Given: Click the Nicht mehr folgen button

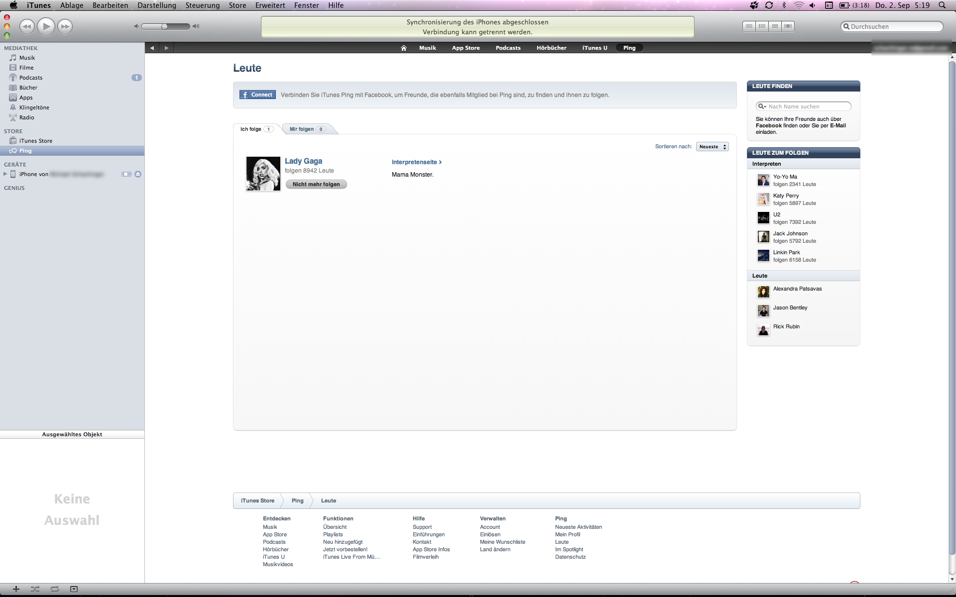Looking at the screenshot, I should point(316,184).
